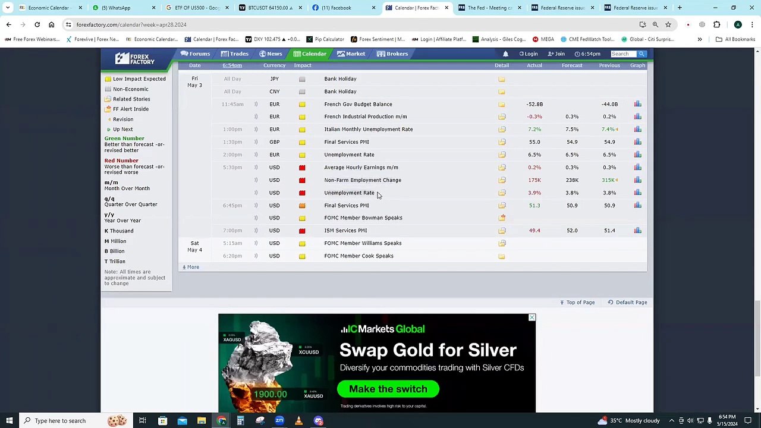761x428 pixels.
Task: Click Default Page link
Action: [x=628, y=303]
